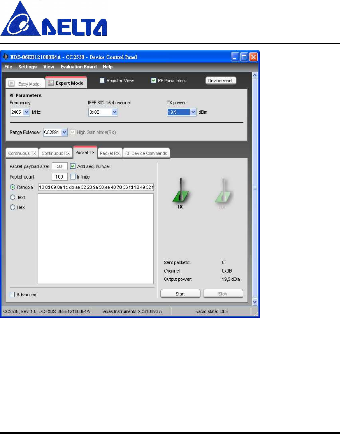Click the scrollbar down arrow

click(255, 302)
